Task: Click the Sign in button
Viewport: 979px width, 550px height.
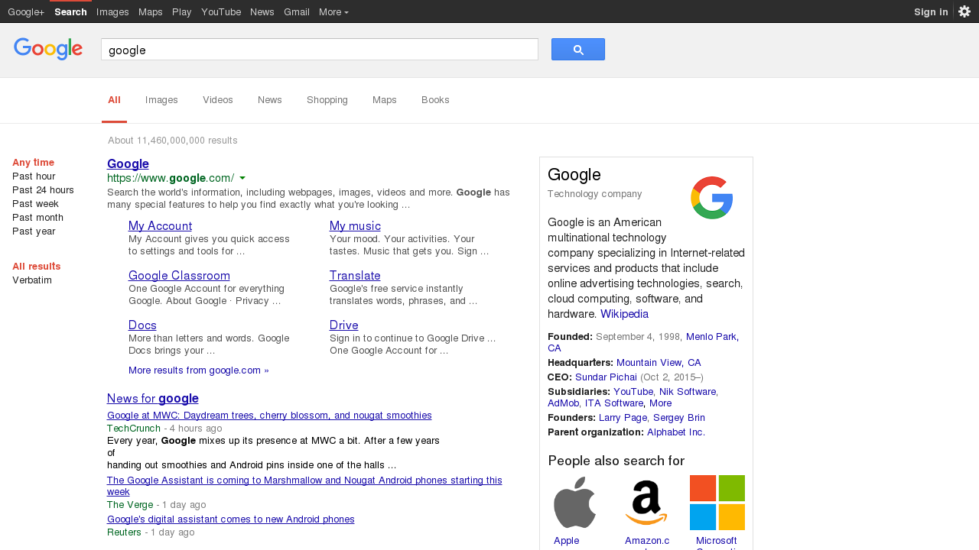Action: coord(931,11)
